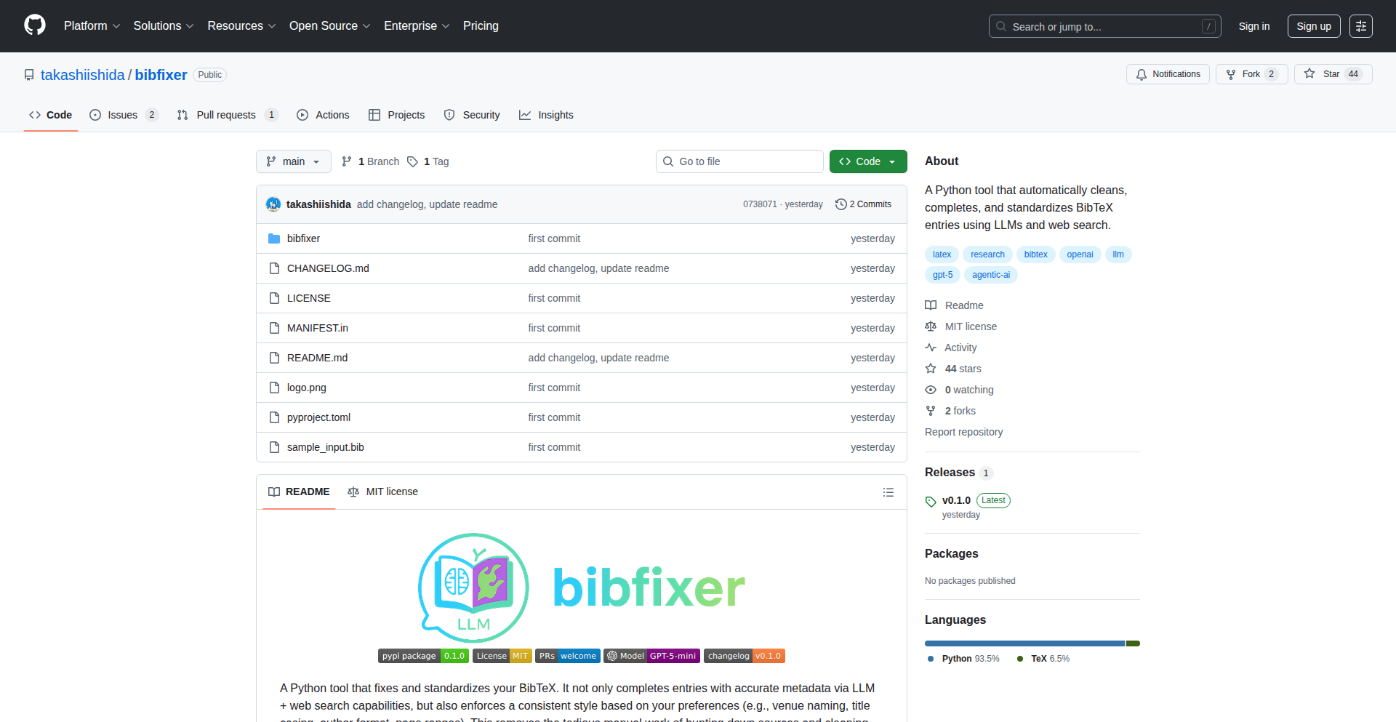Click the Sign up button

(x=1314, y=26)
